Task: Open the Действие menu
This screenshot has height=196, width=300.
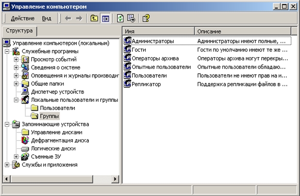Action: [22, 18]
